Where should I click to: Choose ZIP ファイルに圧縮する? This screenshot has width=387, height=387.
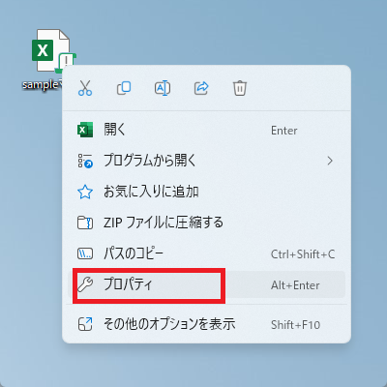pos(206,223)
